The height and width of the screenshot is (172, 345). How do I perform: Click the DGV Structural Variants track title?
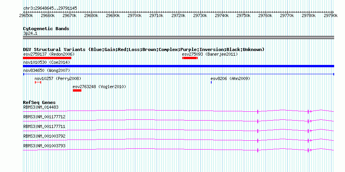tap(143, 49)
